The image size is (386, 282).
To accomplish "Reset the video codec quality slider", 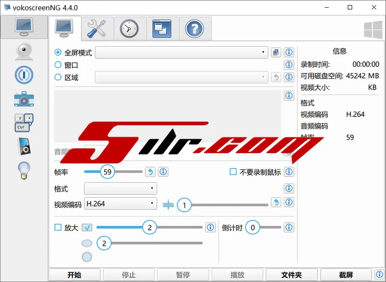I will [x=276, y=202].
